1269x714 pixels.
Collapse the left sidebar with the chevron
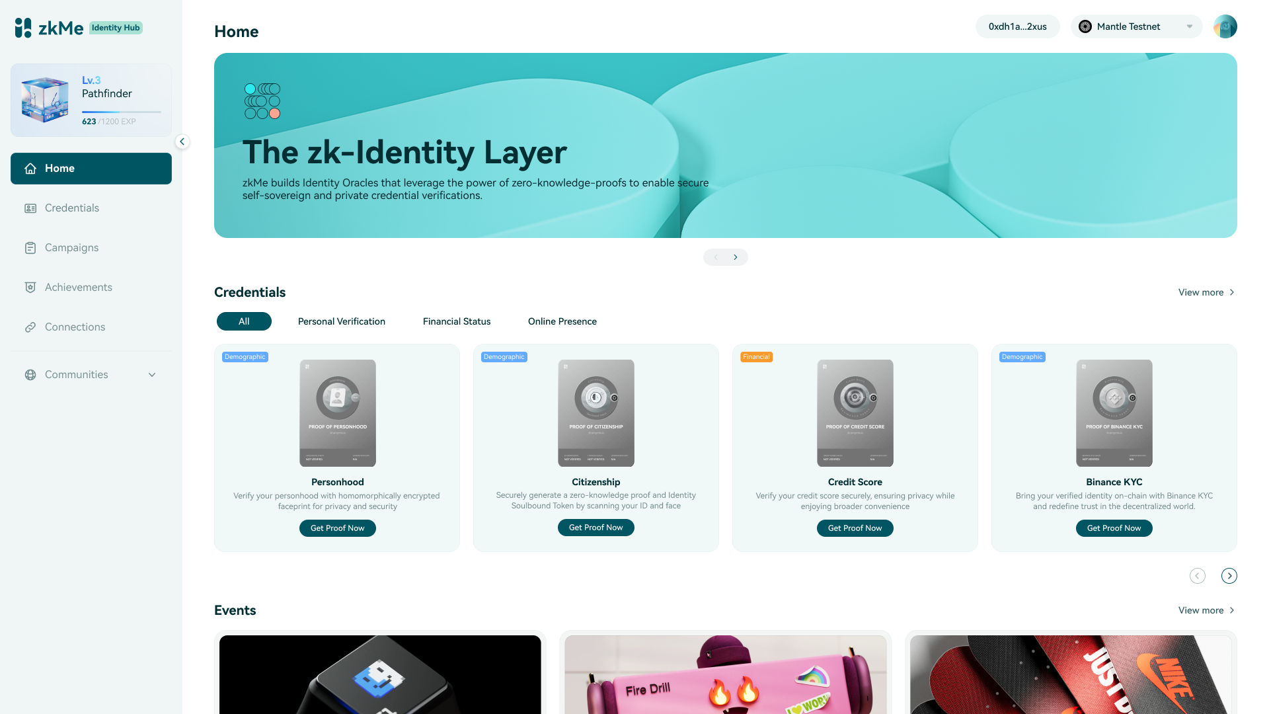182,141
